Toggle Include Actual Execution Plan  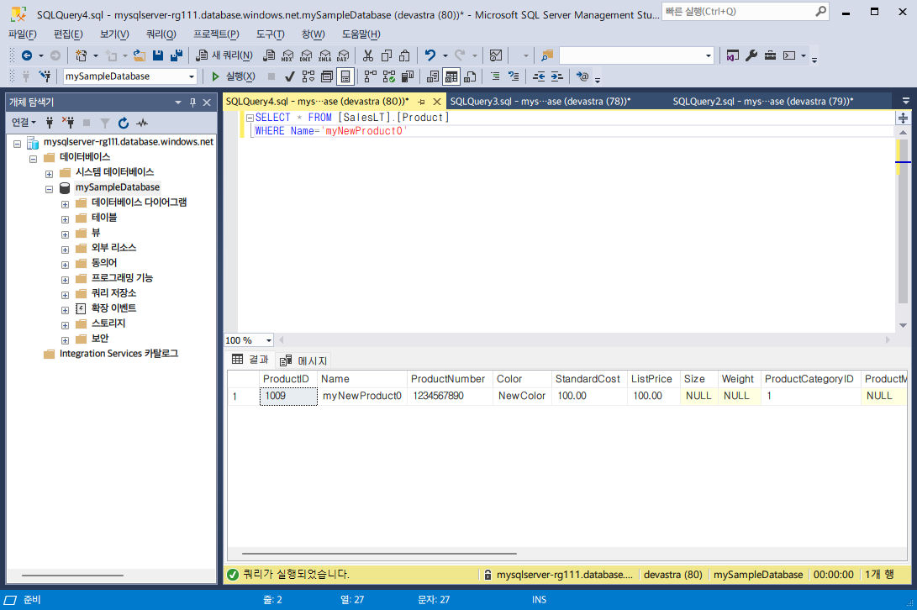click(370, 76)
